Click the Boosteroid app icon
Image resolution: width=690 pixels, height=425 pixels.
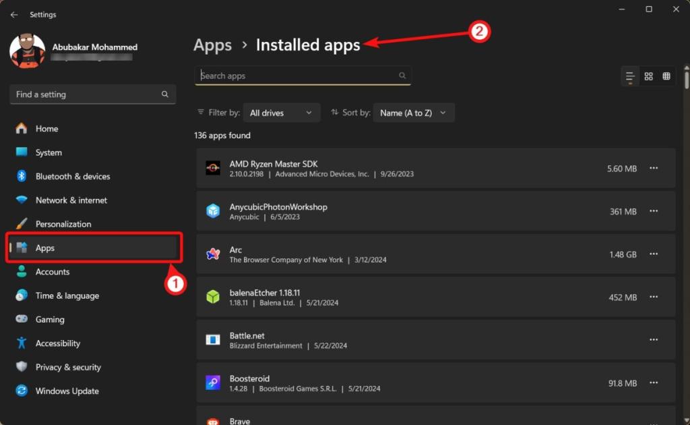point(213,382)
